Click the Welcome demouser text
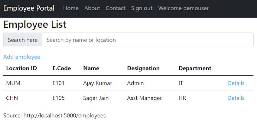Viewport: 257px width, 128px height. pos(184,8)
